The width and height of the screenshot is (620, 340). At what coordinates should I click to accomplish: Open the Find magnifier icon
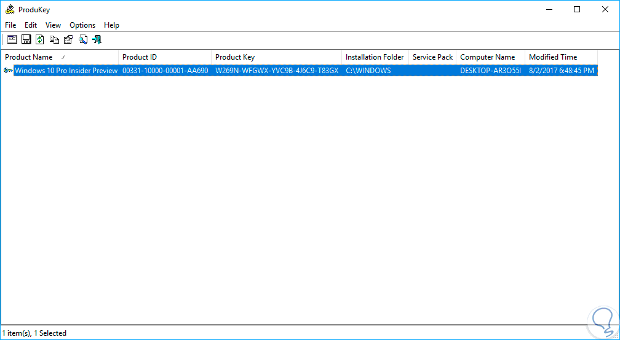point(82,39)
